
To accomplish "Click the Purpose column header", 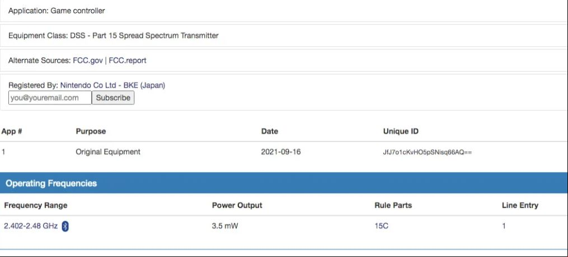I will click(x=91, y=131).
